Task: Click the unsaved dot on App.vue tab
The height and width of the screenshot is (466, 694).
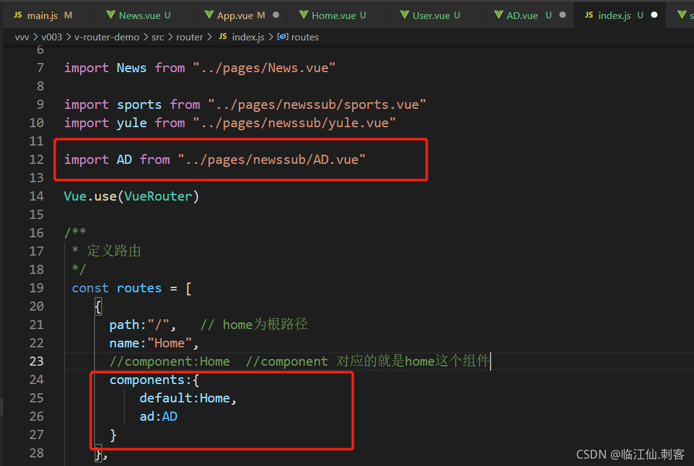Action: pos(276,15)
